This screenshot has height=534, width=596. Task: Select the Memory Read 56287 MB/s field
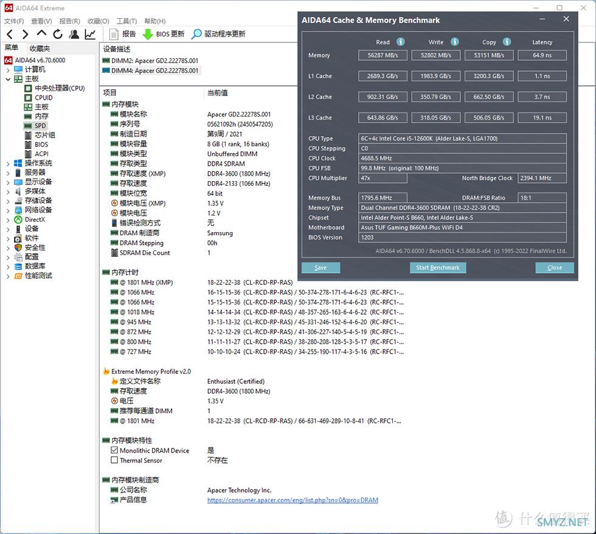pyautogui.click(x=383, y=55)
